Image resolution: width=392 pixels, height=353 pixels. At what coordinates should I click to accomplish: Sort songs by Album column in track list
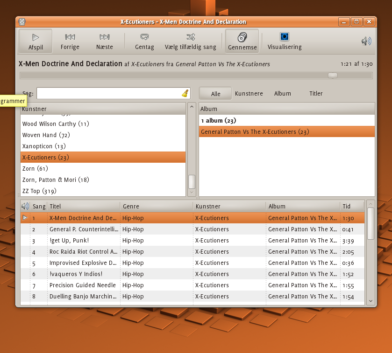(x=303, y=206)
